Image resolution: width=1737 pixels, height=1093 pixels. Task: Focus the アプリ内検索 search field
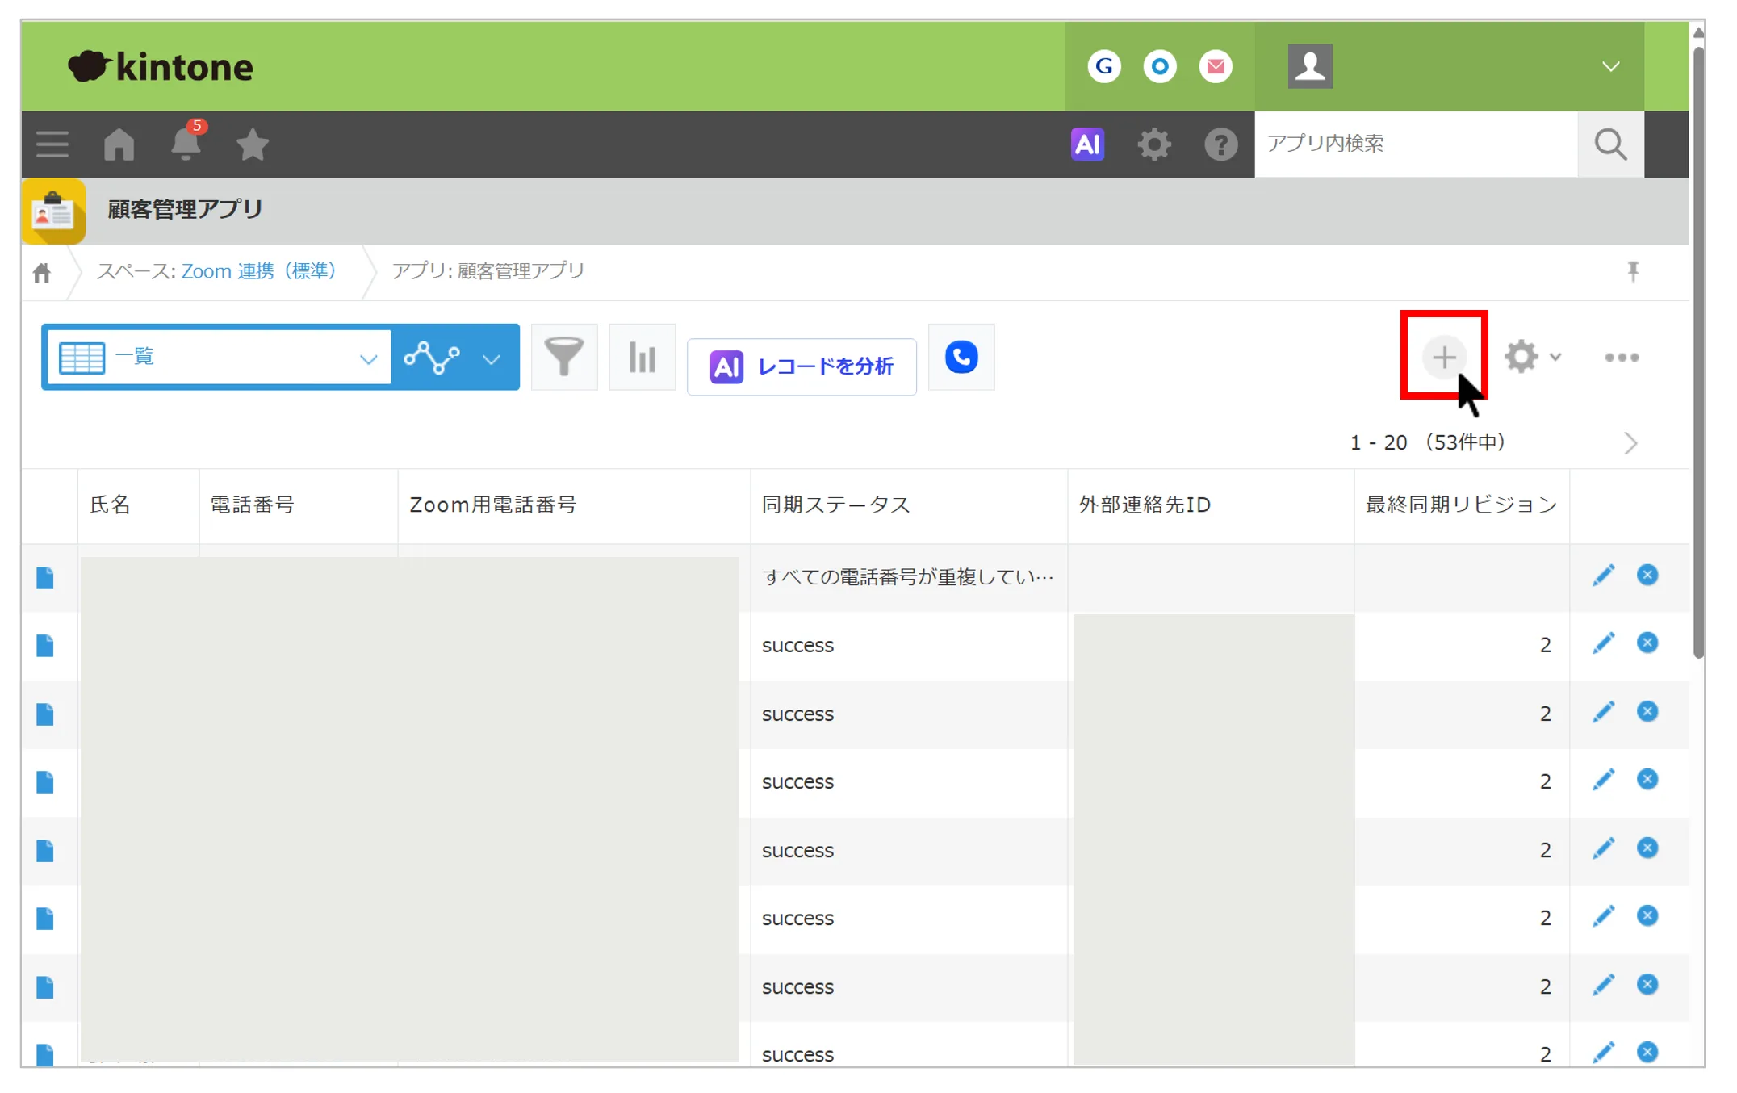click(x=1416, y=144)
